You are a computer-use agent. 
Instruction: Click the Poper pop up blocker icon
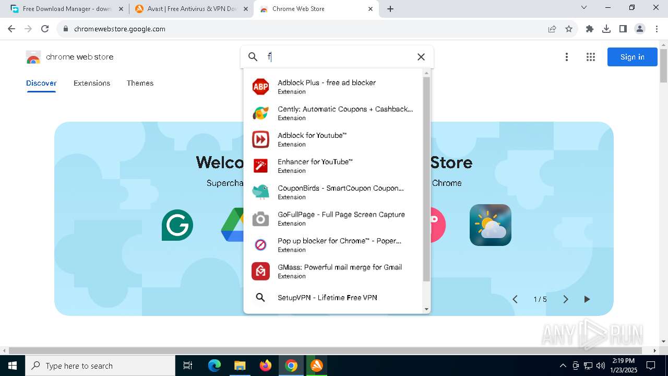click(260, 244)
